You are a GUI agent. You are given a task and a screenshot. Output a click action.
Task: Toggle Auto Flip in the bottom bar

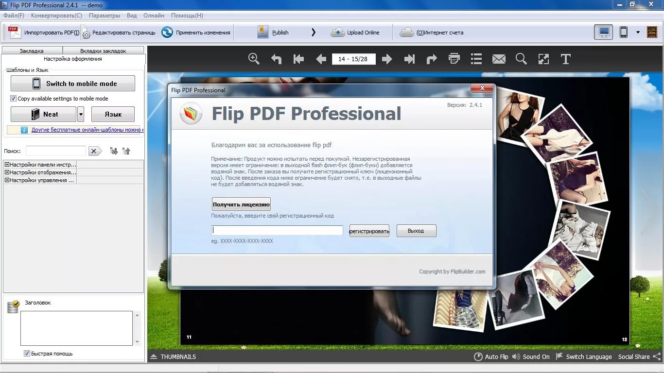491,356
